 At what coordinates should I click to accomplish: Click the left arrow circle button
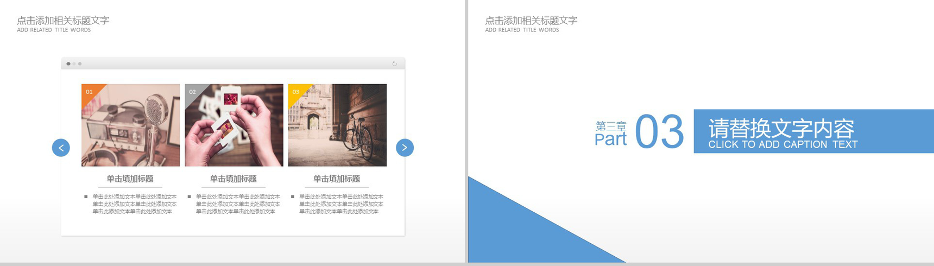click(x=61, y=148)
